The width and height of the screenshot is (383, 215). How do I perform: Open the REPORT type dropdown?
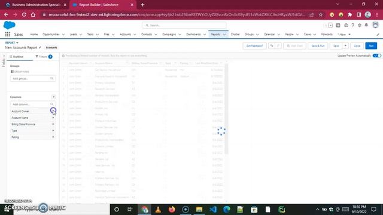[x=17, y=42]
